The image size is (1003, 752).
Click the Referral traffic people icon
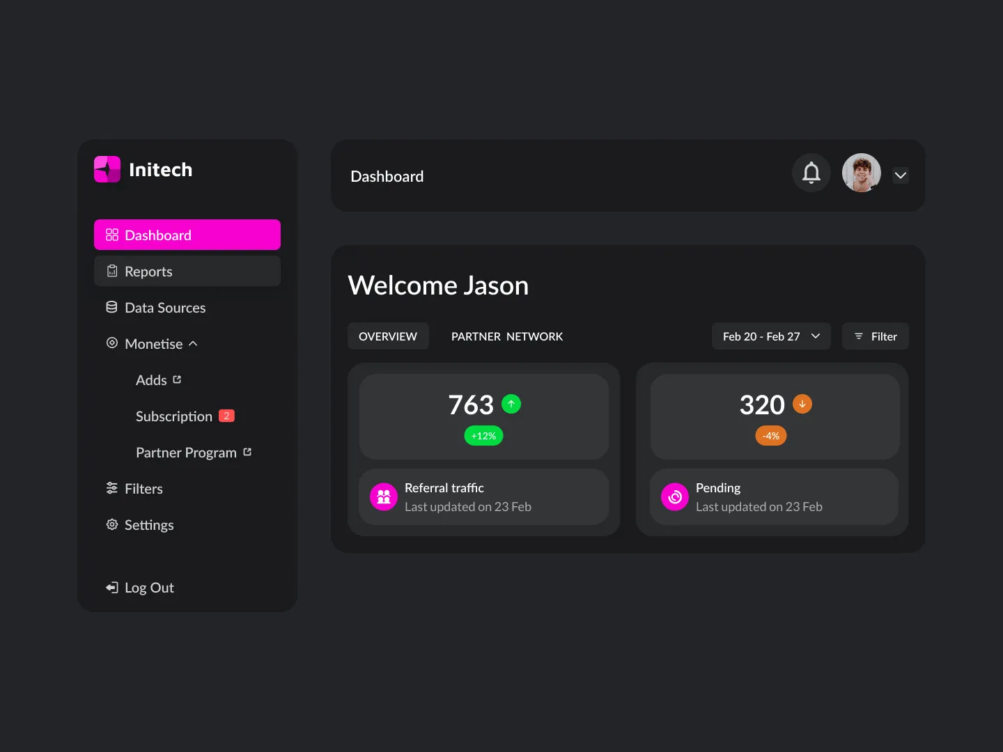[384, 497]
